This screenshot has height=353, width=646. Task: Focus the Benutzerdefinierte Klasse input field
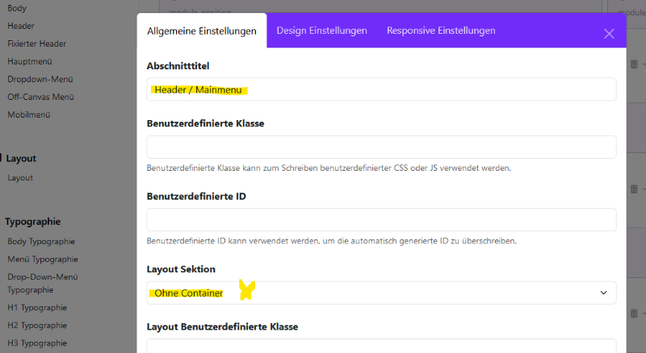[381, 147]
